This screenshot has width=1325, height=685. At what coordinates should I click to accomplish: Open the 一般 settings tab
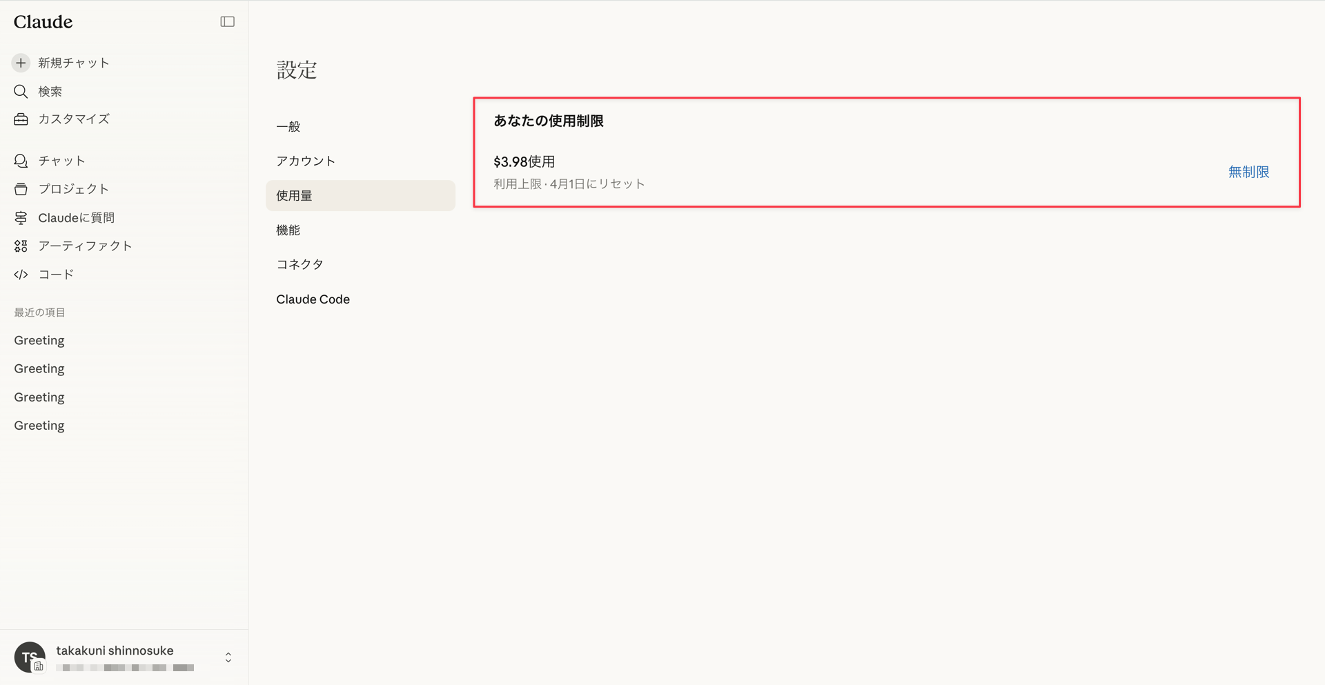coord(360,127)
